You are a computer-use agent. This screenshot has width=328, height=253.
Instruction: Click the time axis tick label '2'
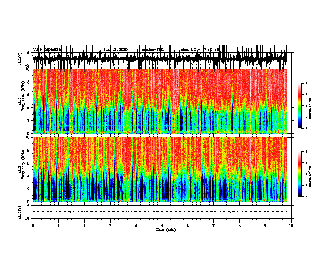pyautogui.click(x=84, y=226)
